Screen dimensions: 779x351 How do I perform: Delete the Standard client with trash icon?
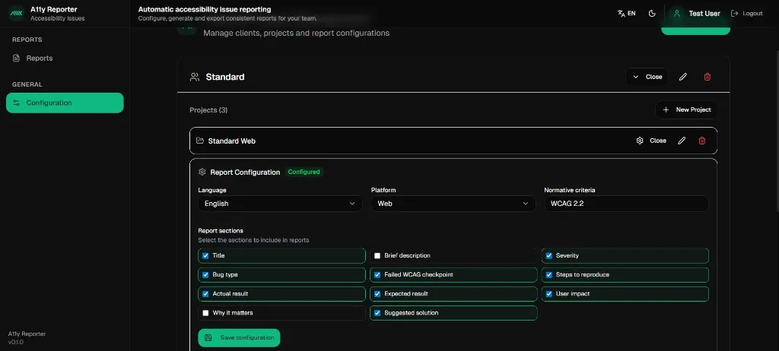707,77
